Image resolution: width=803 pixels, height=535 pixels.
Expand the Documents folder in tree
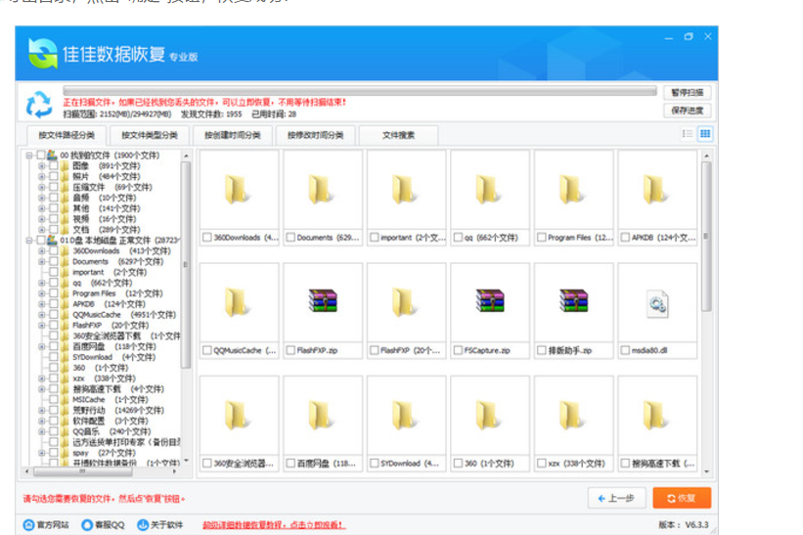[42, 262]
